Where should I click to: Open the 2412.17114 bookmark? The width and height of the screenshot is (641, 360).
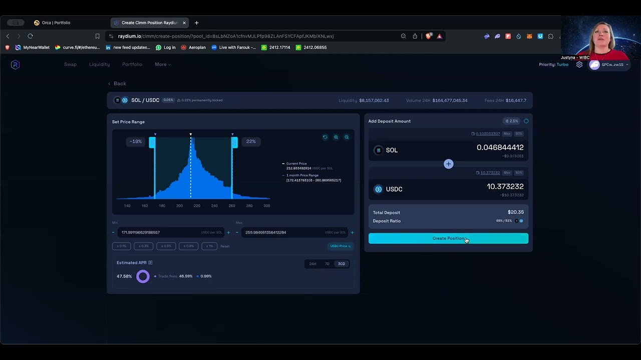click(x=276, y=47)
